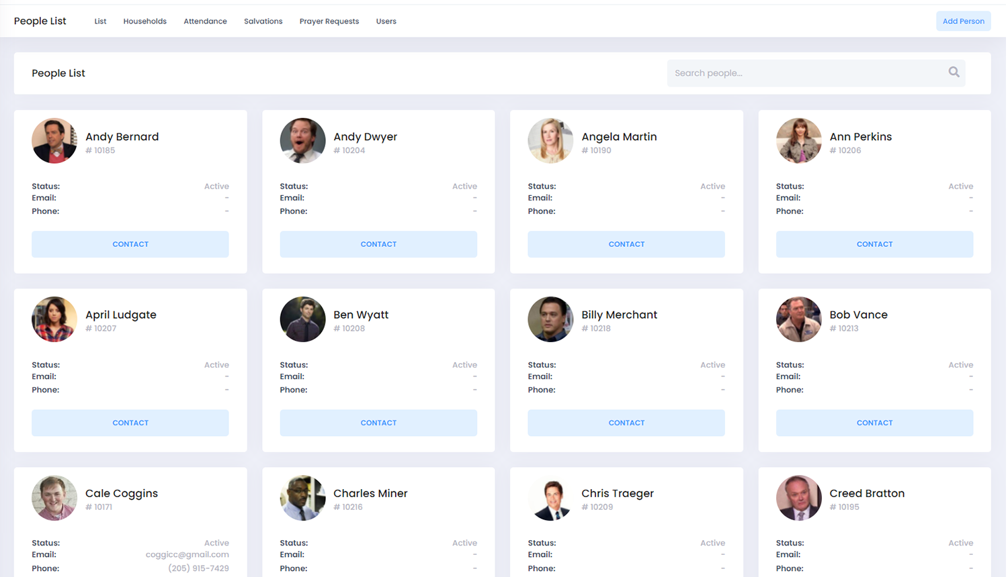Open Ben Wyatt's avatar
The image size is (1008, 577).
302,319
